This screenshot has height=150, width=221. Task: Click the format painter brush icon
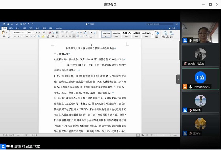9,37
